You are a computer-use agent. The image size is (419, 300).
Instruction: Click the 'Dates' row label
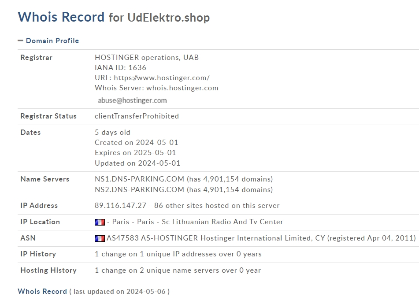(30, 133)
